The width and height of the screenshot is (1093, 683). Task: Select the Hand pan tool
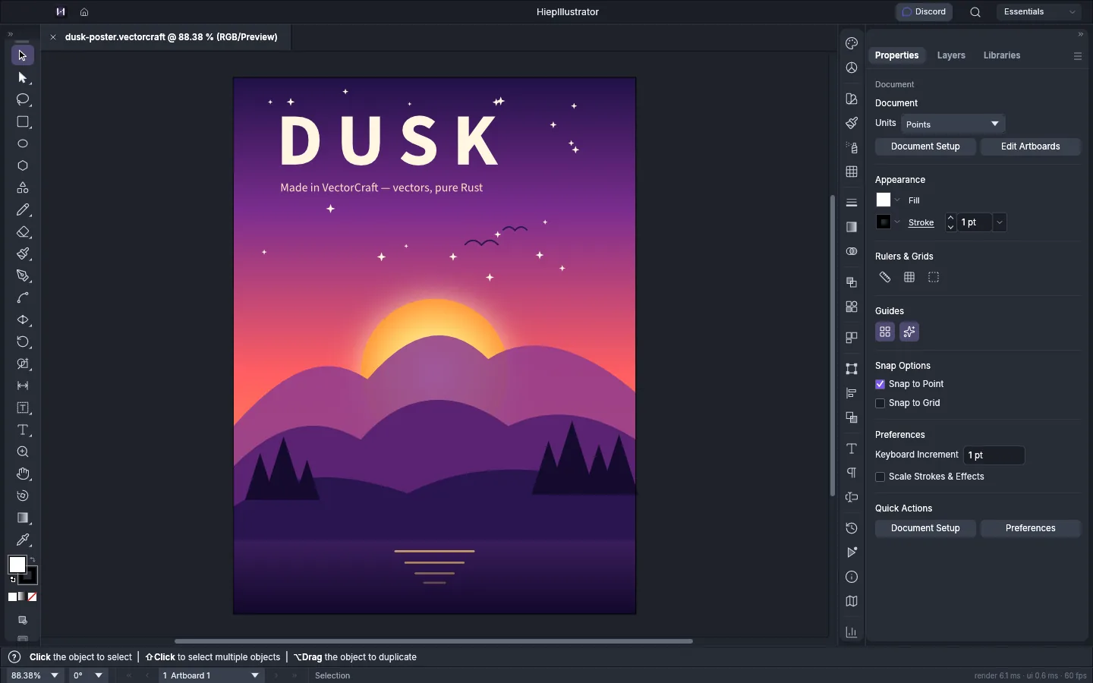click(x=23, y=474)
